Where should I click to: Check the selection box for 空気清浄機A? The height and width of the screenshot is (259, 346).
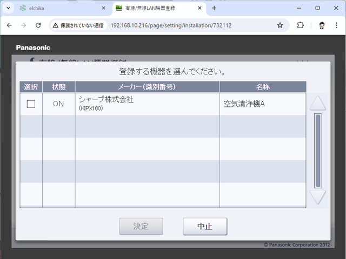click(x=31, y=104)
